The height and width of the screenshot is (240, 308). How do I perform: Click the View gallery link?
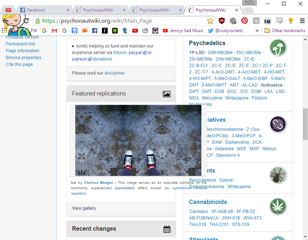(84, 208)
